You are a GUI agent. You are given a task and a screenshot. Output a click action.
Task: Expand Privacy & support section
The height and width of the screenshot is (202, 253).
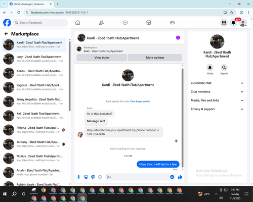(217, 109)
